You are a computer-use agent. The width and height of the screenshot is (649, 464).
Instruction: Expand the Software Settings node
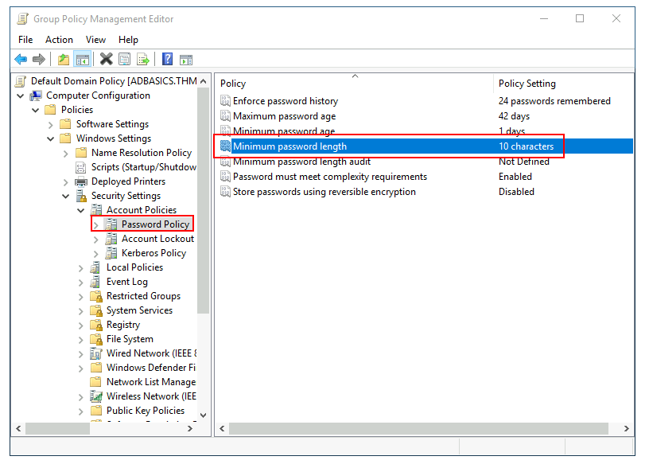tap(51, 124)
